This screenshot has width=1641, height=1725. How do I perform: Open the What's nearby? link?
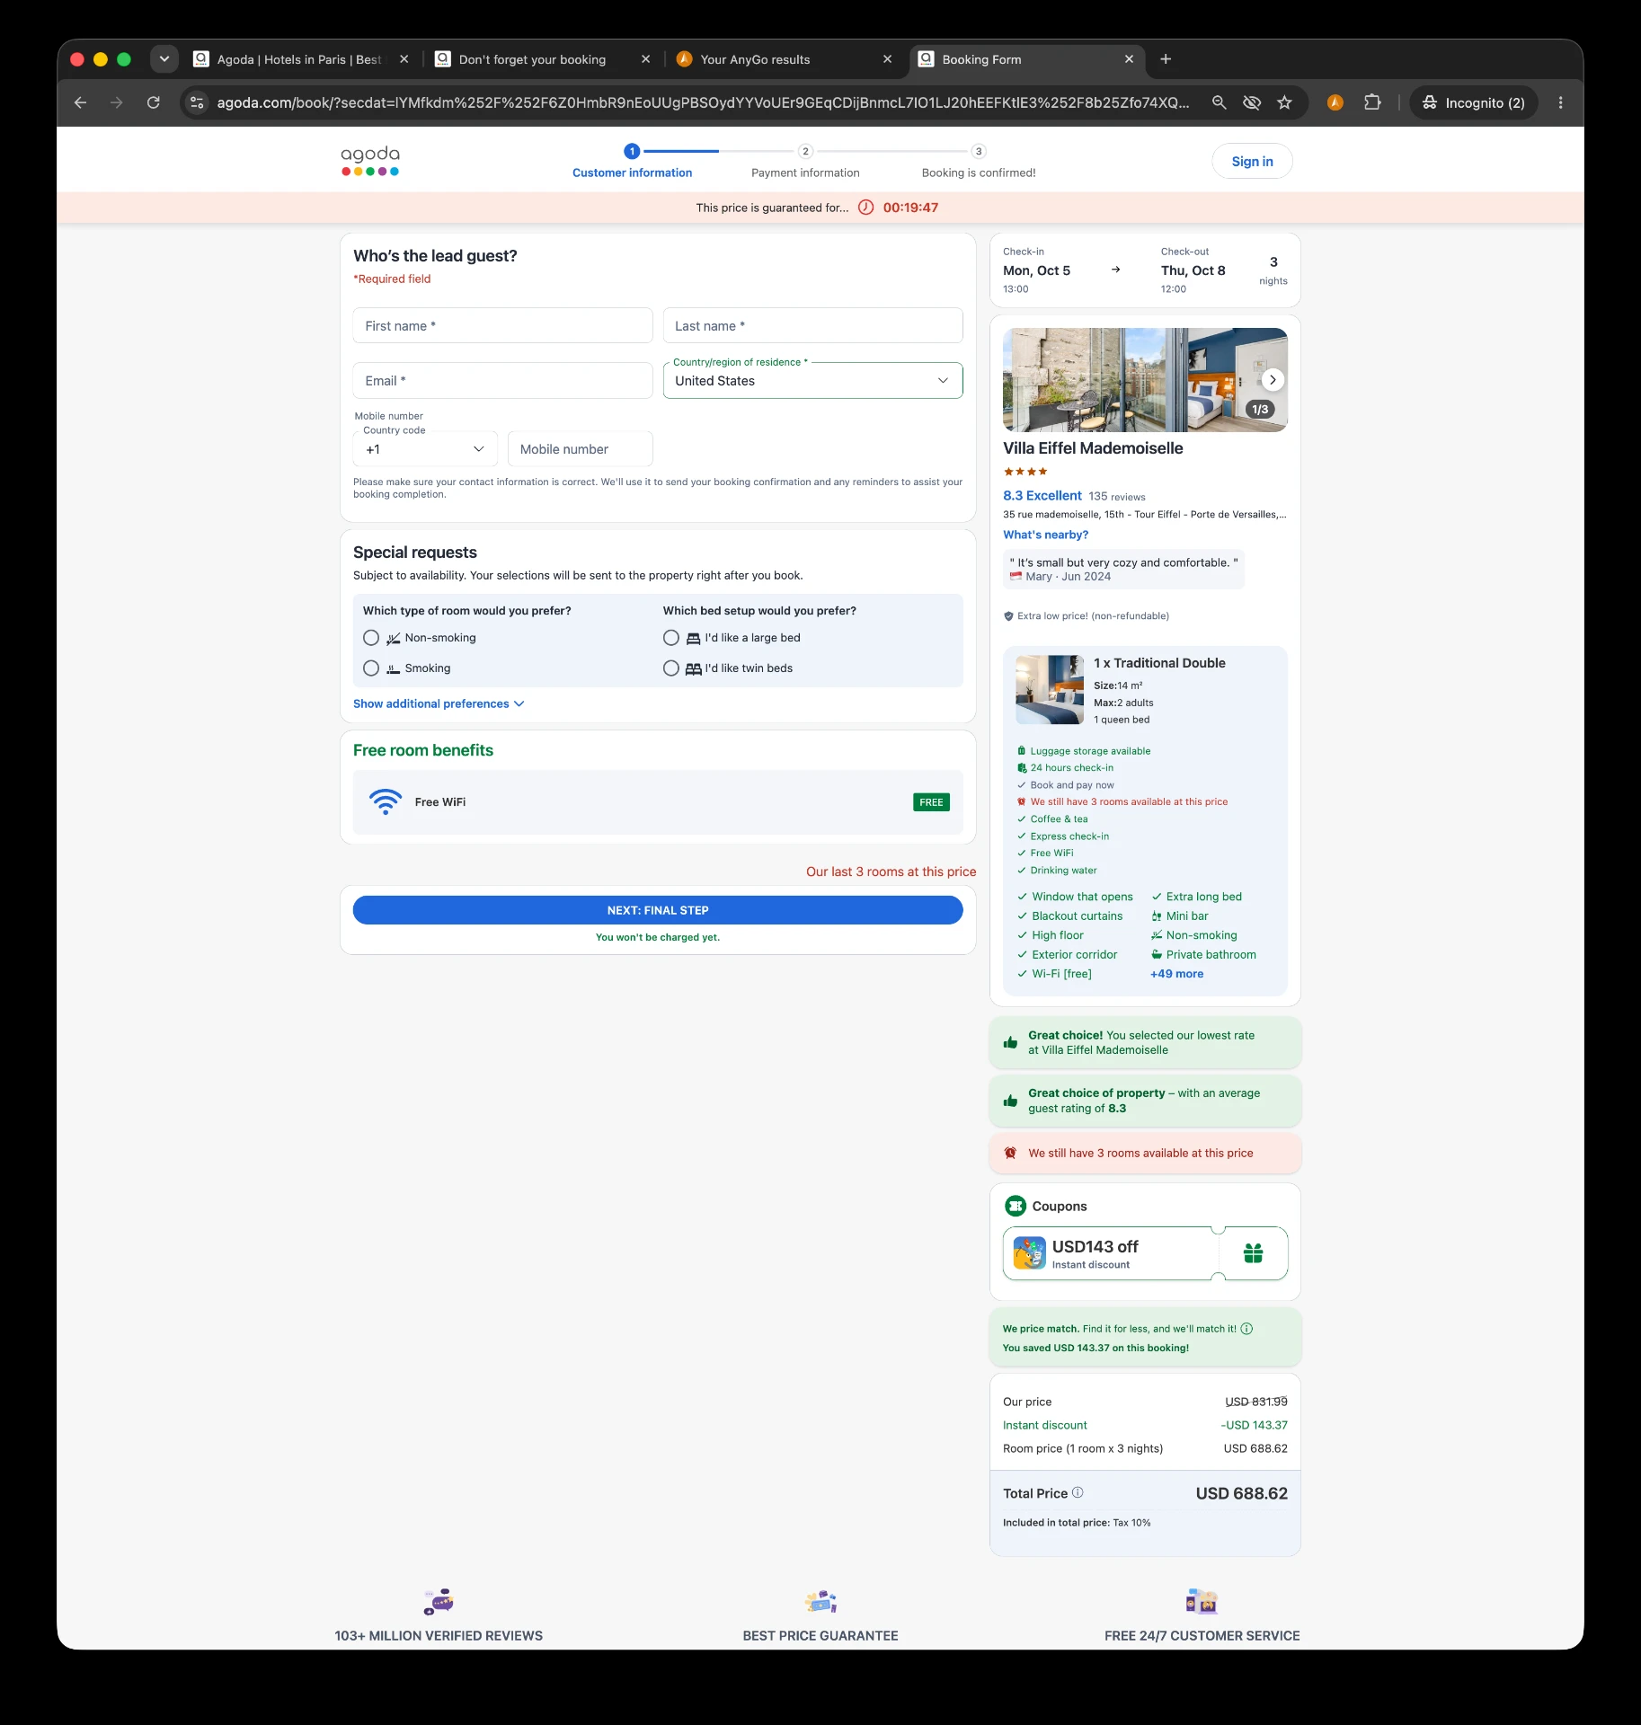[x=1045, y=535]
